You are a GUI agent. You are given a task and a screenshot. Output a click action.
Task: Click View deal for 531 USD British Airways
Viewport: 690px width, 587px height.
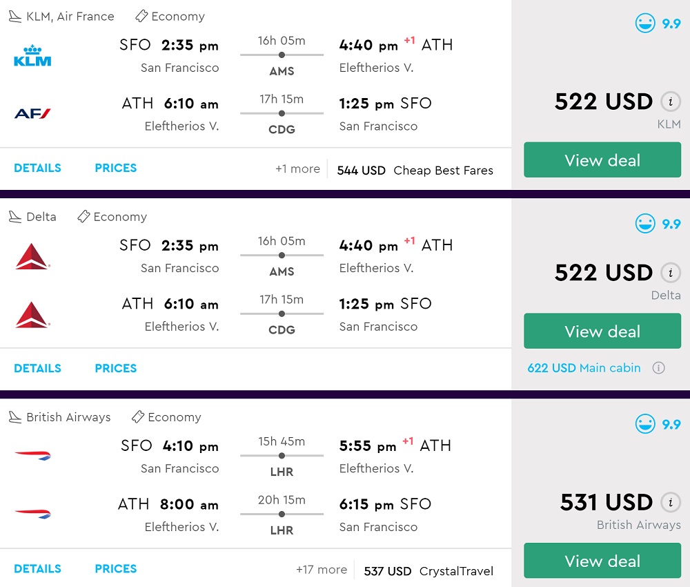click(602, 561)
